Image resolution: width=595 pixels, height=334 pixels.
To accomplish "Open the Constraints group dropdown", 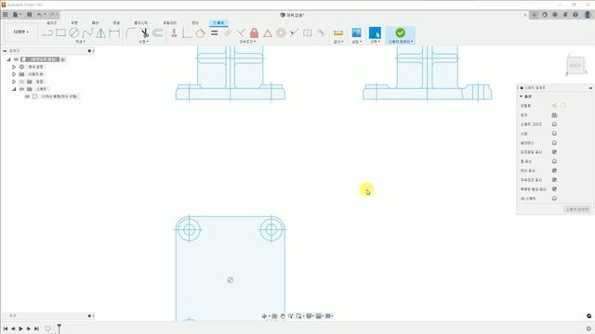I will click(247, 42).
